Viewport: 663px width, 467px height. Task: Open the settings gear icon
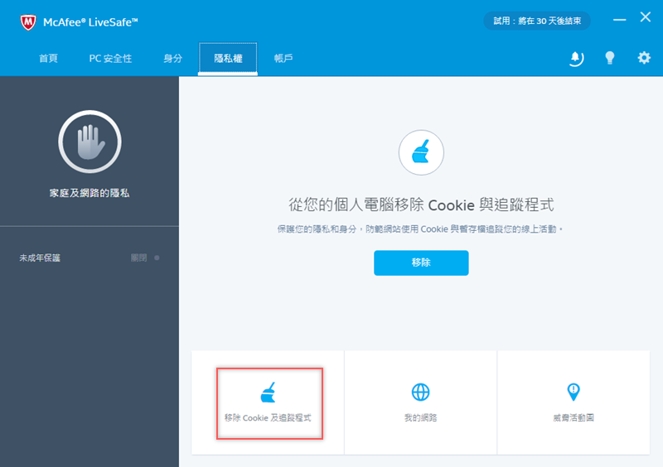(644, 57)
